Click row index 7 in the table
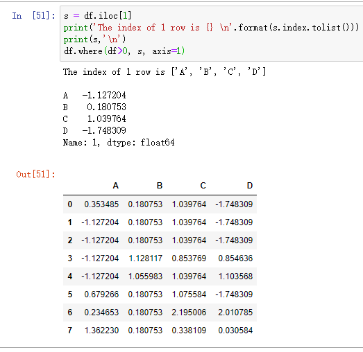 [70, 331]
